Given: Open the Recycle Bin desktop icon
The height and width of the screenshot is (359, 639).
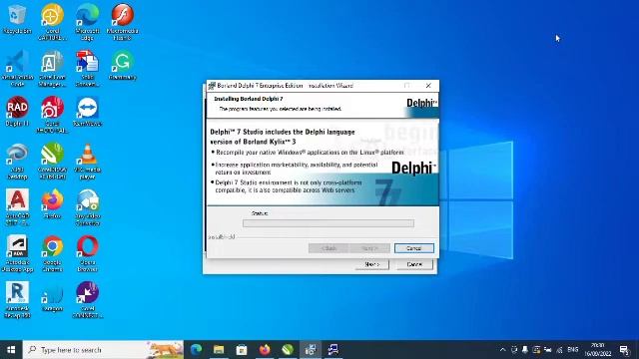Looking at the screenshot, I should click(x=17, y=19).
